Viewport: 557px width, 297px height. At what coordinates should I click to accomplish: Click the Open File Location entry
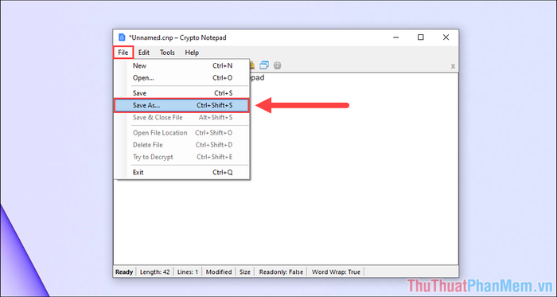[x=182, y=133]
